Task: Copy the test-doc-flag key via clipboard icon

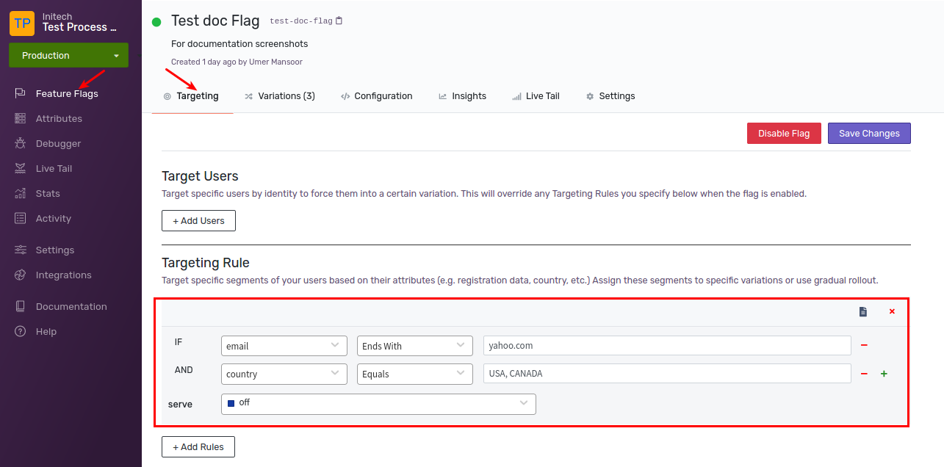Action: [339, 21]
